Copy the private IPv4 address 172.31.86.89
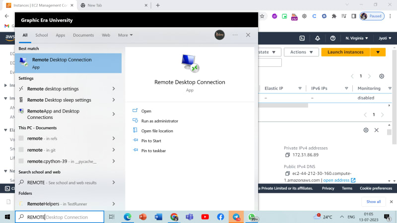The height and width of the screenshot is (223, 397). [x=287, y=155]
